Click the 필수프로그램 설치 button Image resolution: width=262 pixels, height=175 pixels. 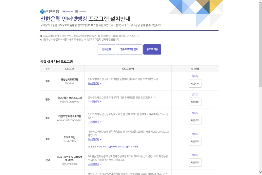(x=129, y=49)
